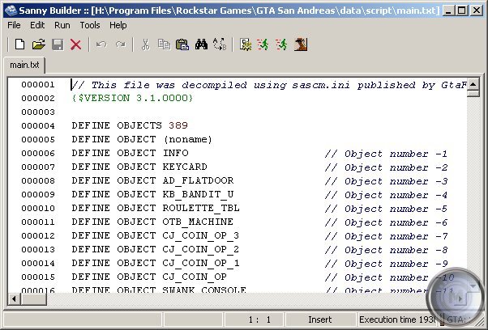
Task: Click the 'DEFINE OBJECT INFO' text
Action: (130, 153)
